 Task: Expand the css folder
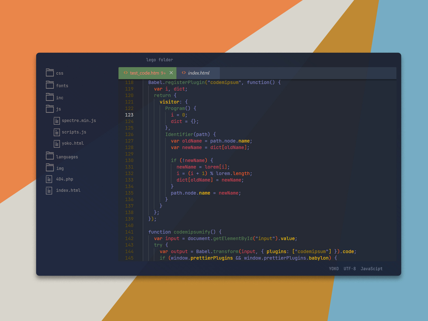(60, 73)
